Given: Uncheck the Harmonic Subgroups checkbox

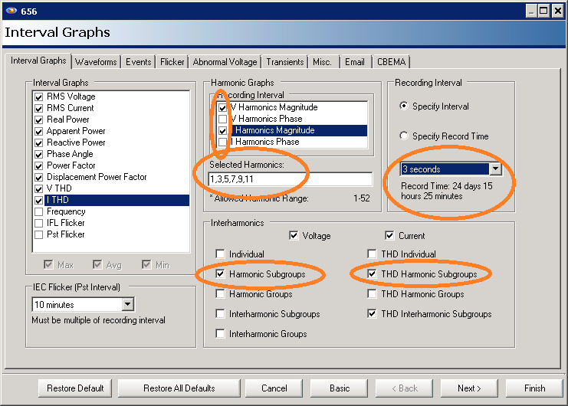Looking at the screenshot, I should click(x=221, y=273).
